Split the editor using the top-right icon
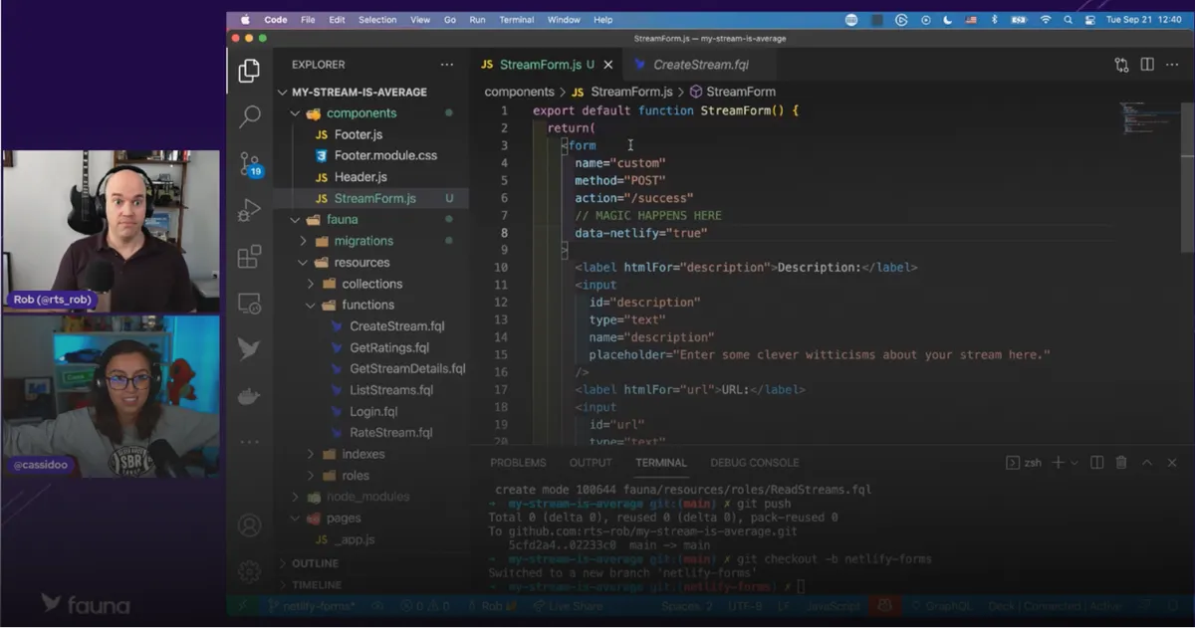The height and width of the screenshot is (628, 1195). 1145,64
